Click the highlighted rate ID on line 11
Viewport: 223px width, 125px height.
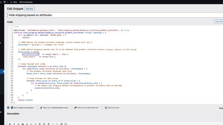pos(31,54)
